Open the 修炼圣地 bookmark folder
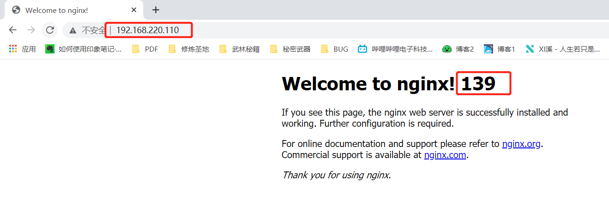 [188, 49]
